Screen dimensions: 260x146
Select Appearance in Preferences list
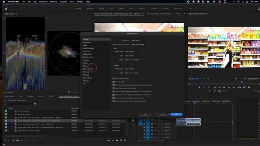(87, 42)
